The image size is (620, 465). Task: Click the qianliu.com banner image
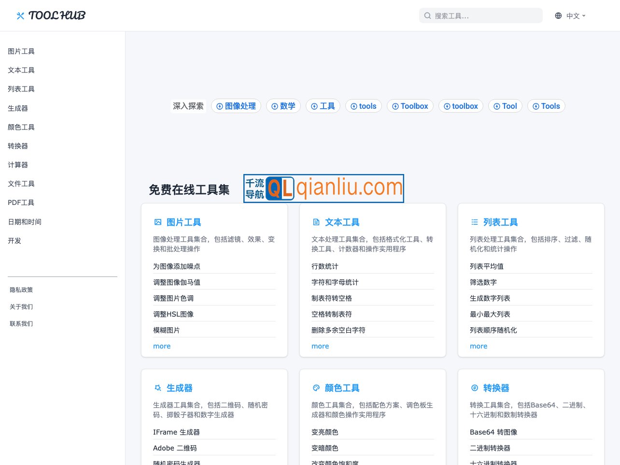[x=324, y=188]
